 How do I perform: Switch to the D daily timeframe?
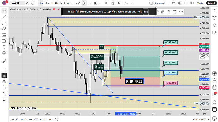(x=64, y=3)
